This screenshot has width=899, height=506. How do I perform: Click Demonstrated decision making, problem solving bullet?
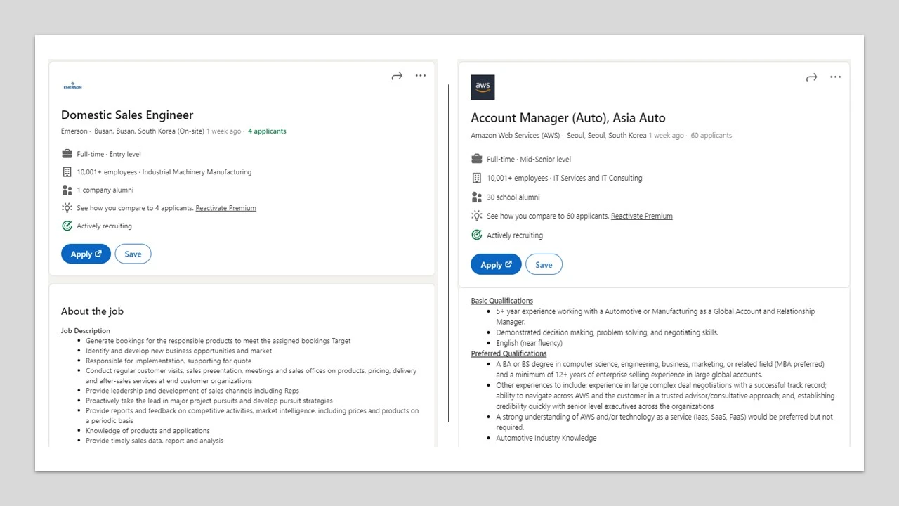[608, 332]
